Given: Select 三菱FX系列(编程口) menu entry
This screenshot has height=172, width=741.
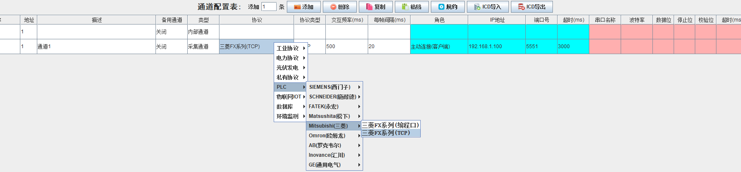Looking at the screenshot, I should [x=390, y=126].
